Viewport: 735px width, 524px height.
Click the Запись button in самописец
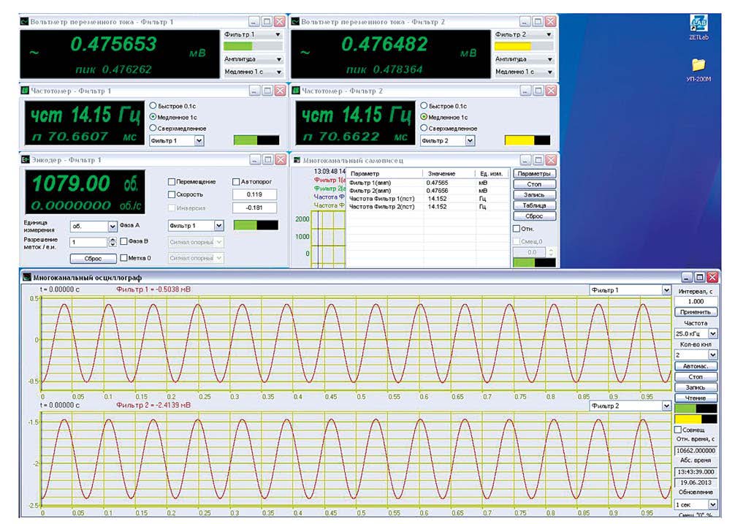click(534, 194)
